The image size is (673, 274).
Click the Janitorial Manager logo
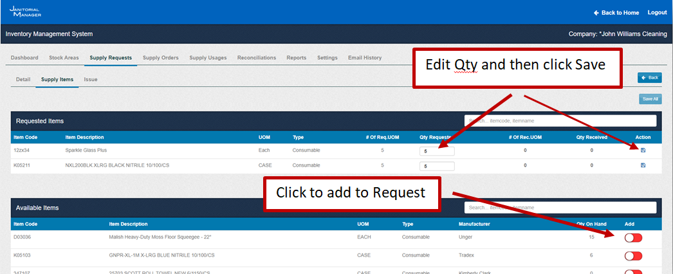coord(25,12)
